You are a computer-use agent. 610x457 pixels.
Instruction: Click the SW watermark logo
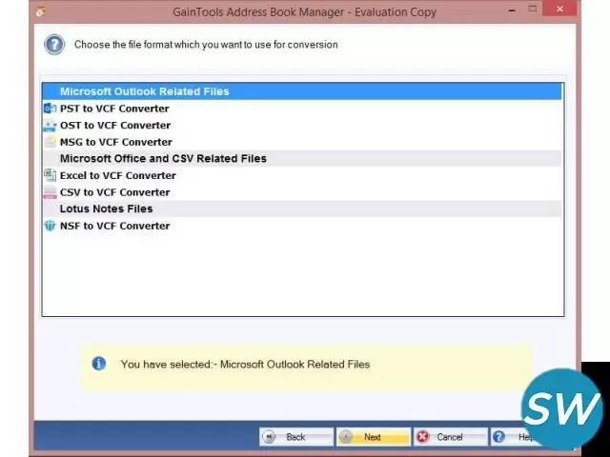(562, 409)
